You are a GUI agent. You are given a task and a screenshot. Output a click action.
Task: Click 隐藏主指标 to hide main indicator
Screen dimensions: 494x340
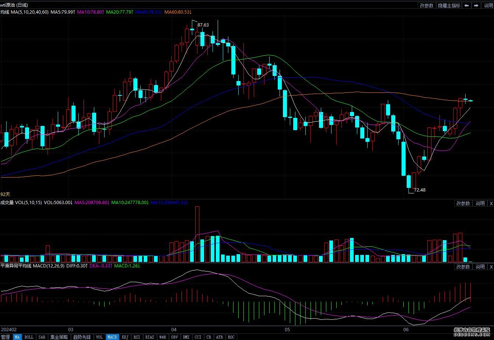(x=449, y=6)
